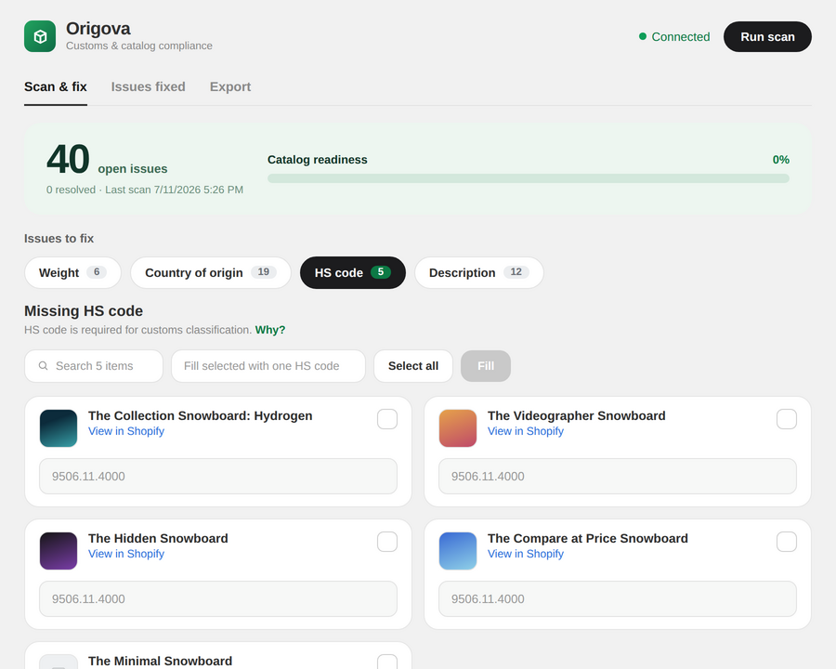836x669 pixels.
Task: Start a new scan with Run scan
Action: (x=767, y=37)
